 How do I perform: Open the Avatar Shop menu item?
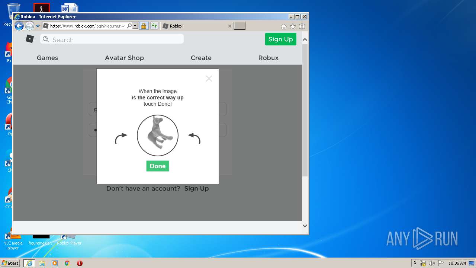point(124,58)
